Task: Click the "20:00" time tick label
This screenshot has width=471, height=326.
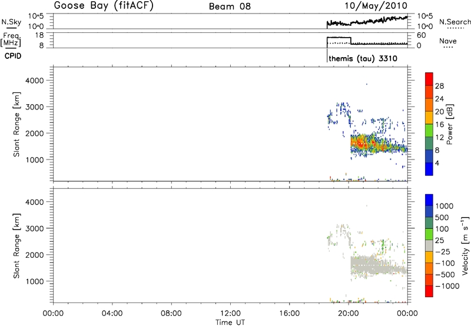Action: tap(349, 314)
